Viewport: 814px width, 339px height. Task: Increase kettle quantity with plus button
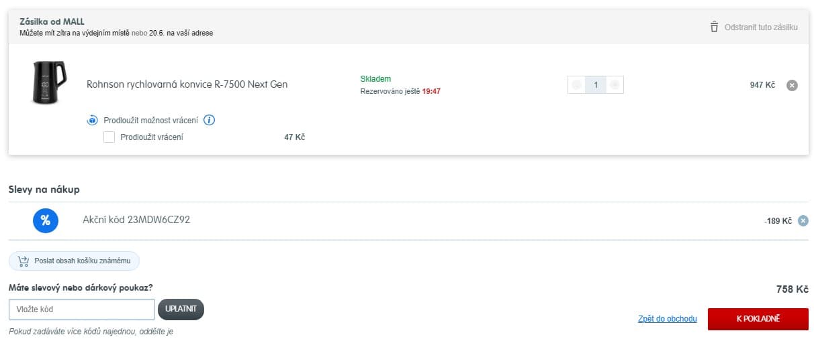coord(615,85)
